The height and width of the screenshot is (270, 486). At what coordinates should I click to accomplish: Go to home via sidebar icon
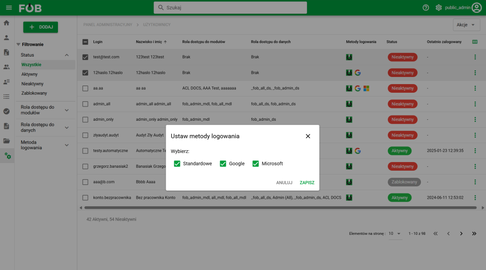click(x=7, y=23)
